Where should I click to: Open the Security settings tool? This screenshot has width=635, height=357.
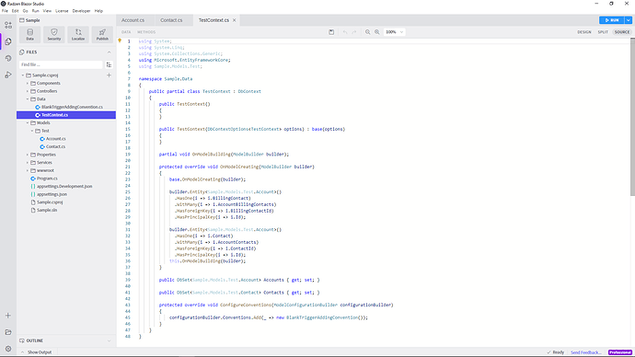click(54, 34)
